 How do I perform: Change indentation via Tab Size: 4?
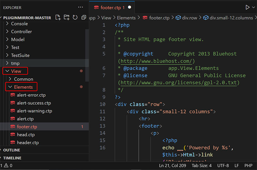tap(202, 165)
